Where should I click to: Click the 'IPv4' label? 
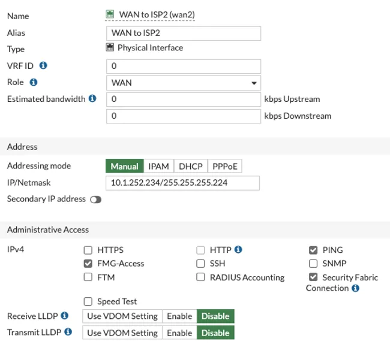coord(16,249)
